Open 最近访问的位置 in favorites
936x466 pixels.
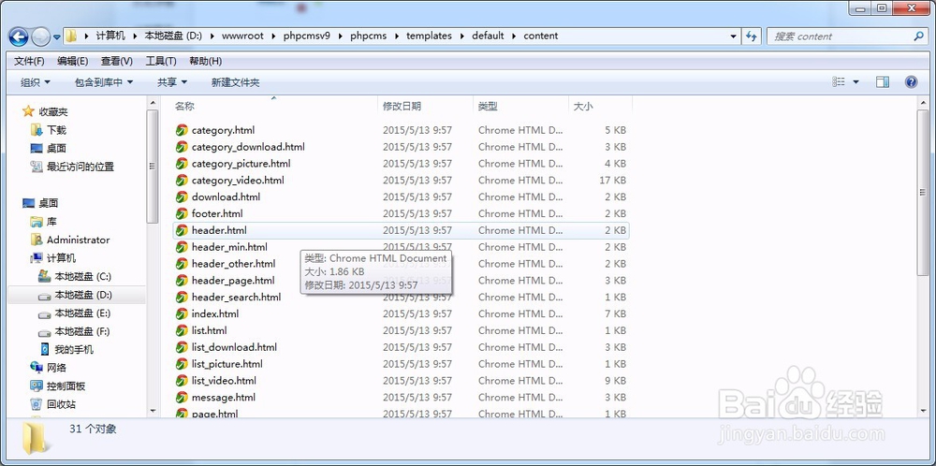click(x=80, y=167)
